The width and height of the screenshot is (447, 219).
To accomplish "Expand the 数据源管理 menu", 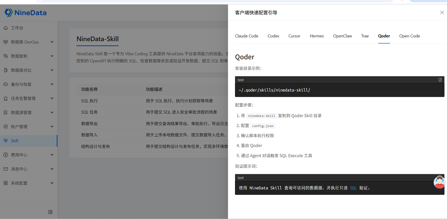I will tap(52, 112).
